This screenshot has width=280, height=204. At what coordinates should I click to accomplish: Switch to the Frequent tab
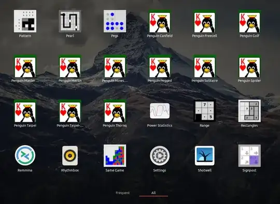(x=123, y=193)
